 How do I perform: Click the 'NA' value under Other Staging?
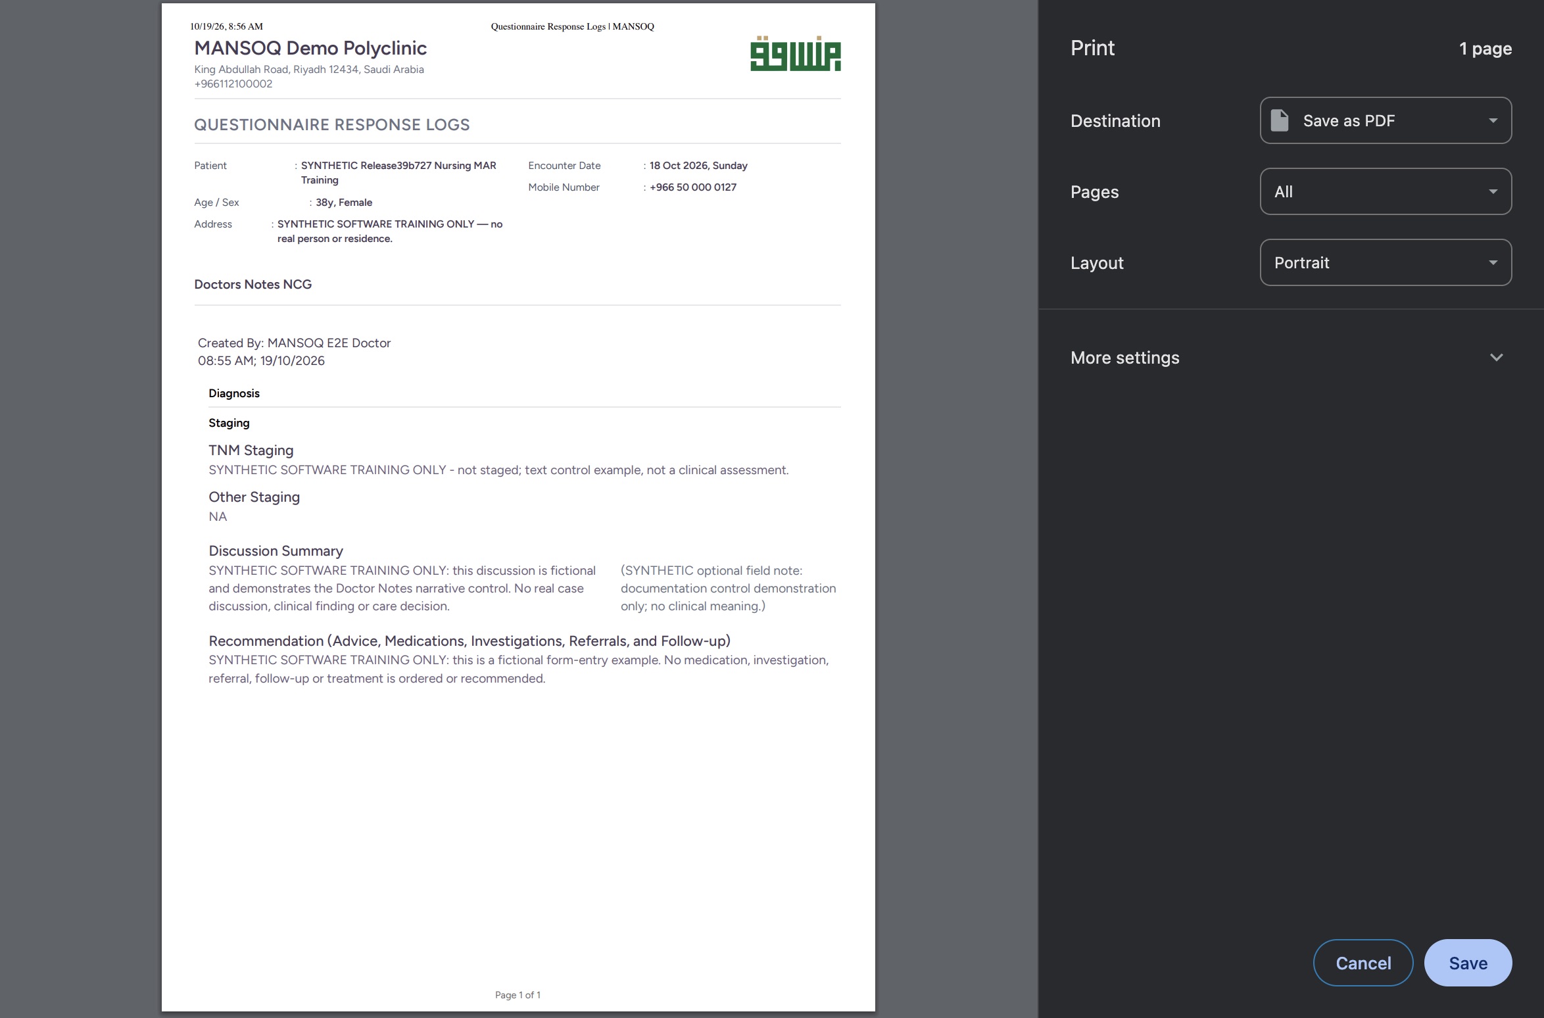tap(218, 516)
